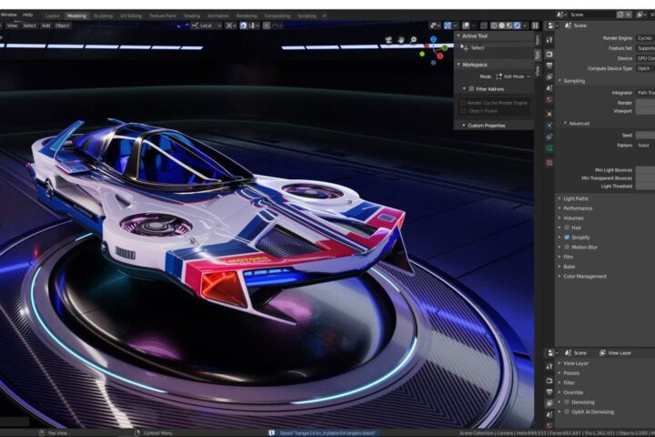Open the Local transform orientation dropdown
Image resolution: width=655 pixels, height=437 pixels.
coord(207,25)
